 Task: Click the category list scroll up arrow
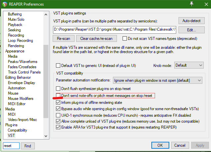coord(46,15)
